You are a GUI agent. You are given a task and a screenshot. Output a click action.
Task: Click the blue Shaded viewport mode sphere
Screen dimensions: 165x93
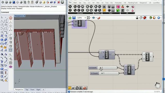14,2
